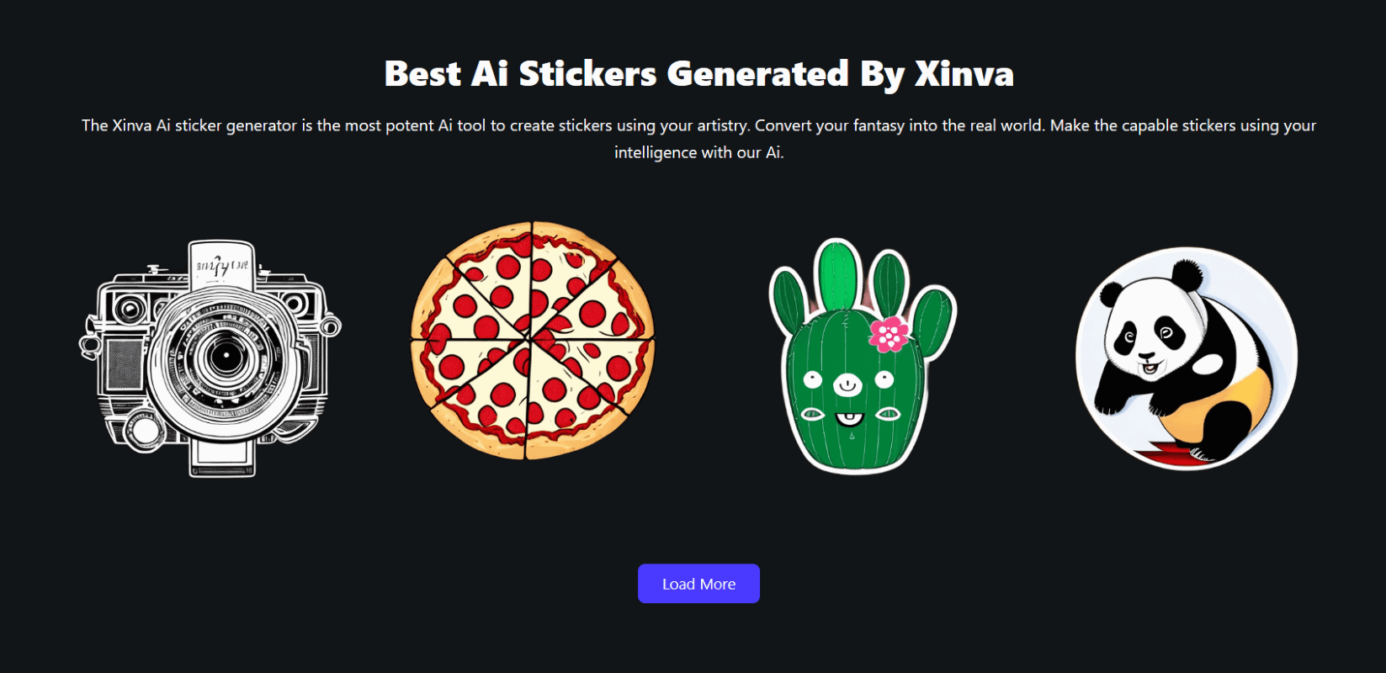This screenshot has width=1386, height=673.
Task: Click the strap ring on camera's left side
Action: [x=88, y=344]
